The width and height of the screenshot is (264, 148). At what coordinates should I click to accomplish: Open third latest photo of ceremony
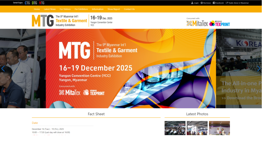[219, 128]
